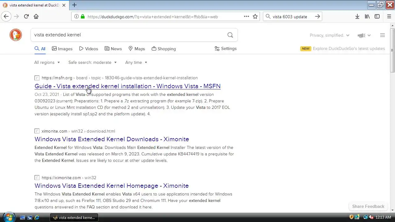The height and width of the screenshot is (222, 395).
Task: Click the Share Feedback button
Action: click(368, 207)
